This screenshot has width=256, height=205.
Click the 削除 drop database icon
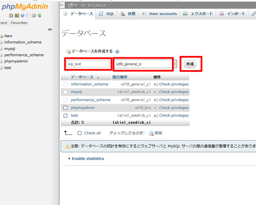pyautogui.click(x=151, y=133)
